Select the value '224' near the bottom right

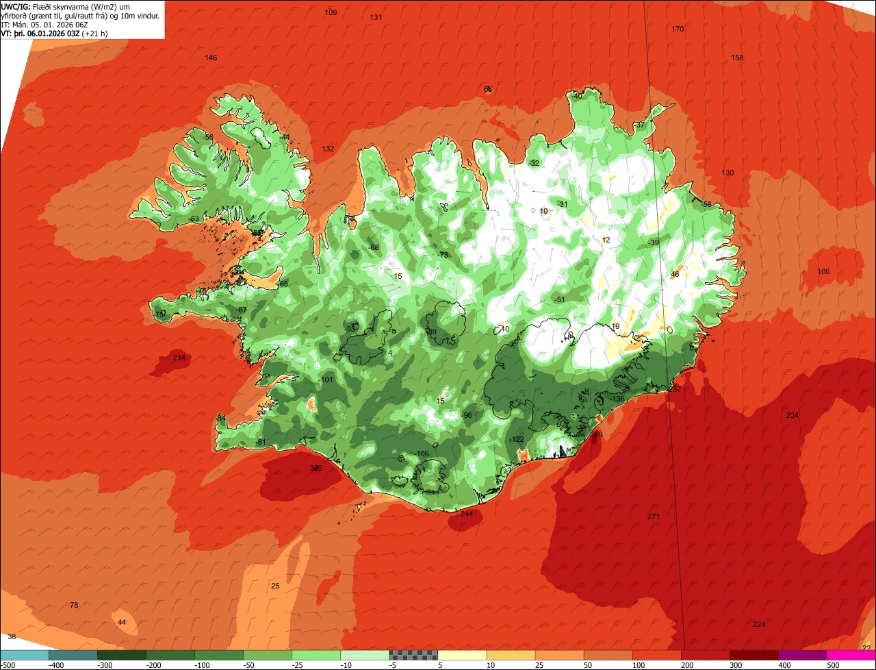tap(758, 624)
